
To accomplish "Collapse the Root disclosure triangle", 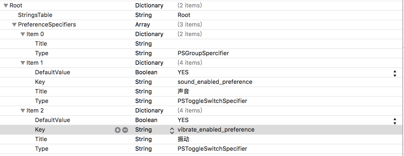I will (6, 6).
